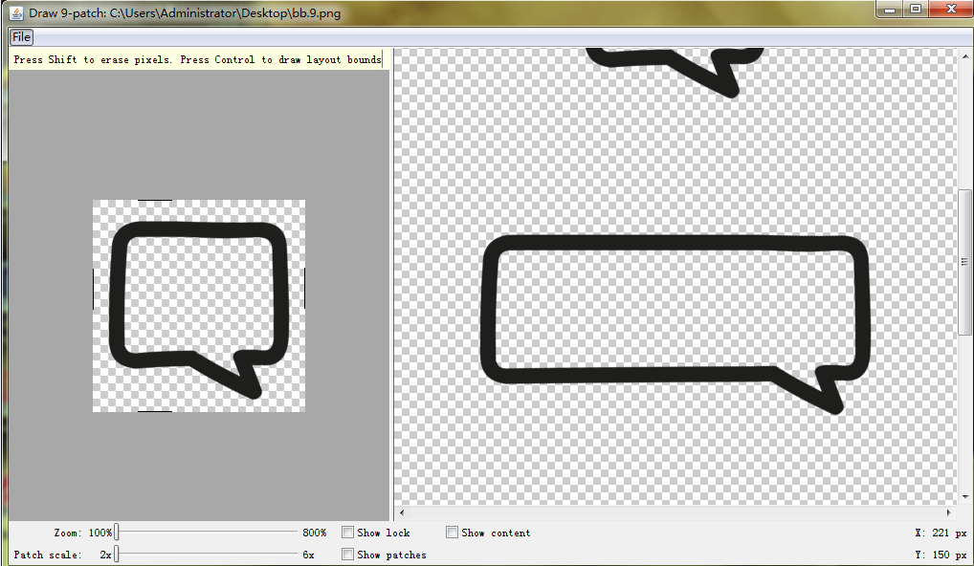Click the stretched bubble preview on right
The width and height of the screenshot is (974, 566).
point(675,324)
